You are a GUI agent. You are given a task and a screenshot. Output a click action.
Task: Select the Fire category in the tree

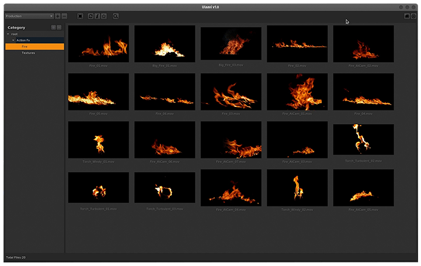click(25, 47)
